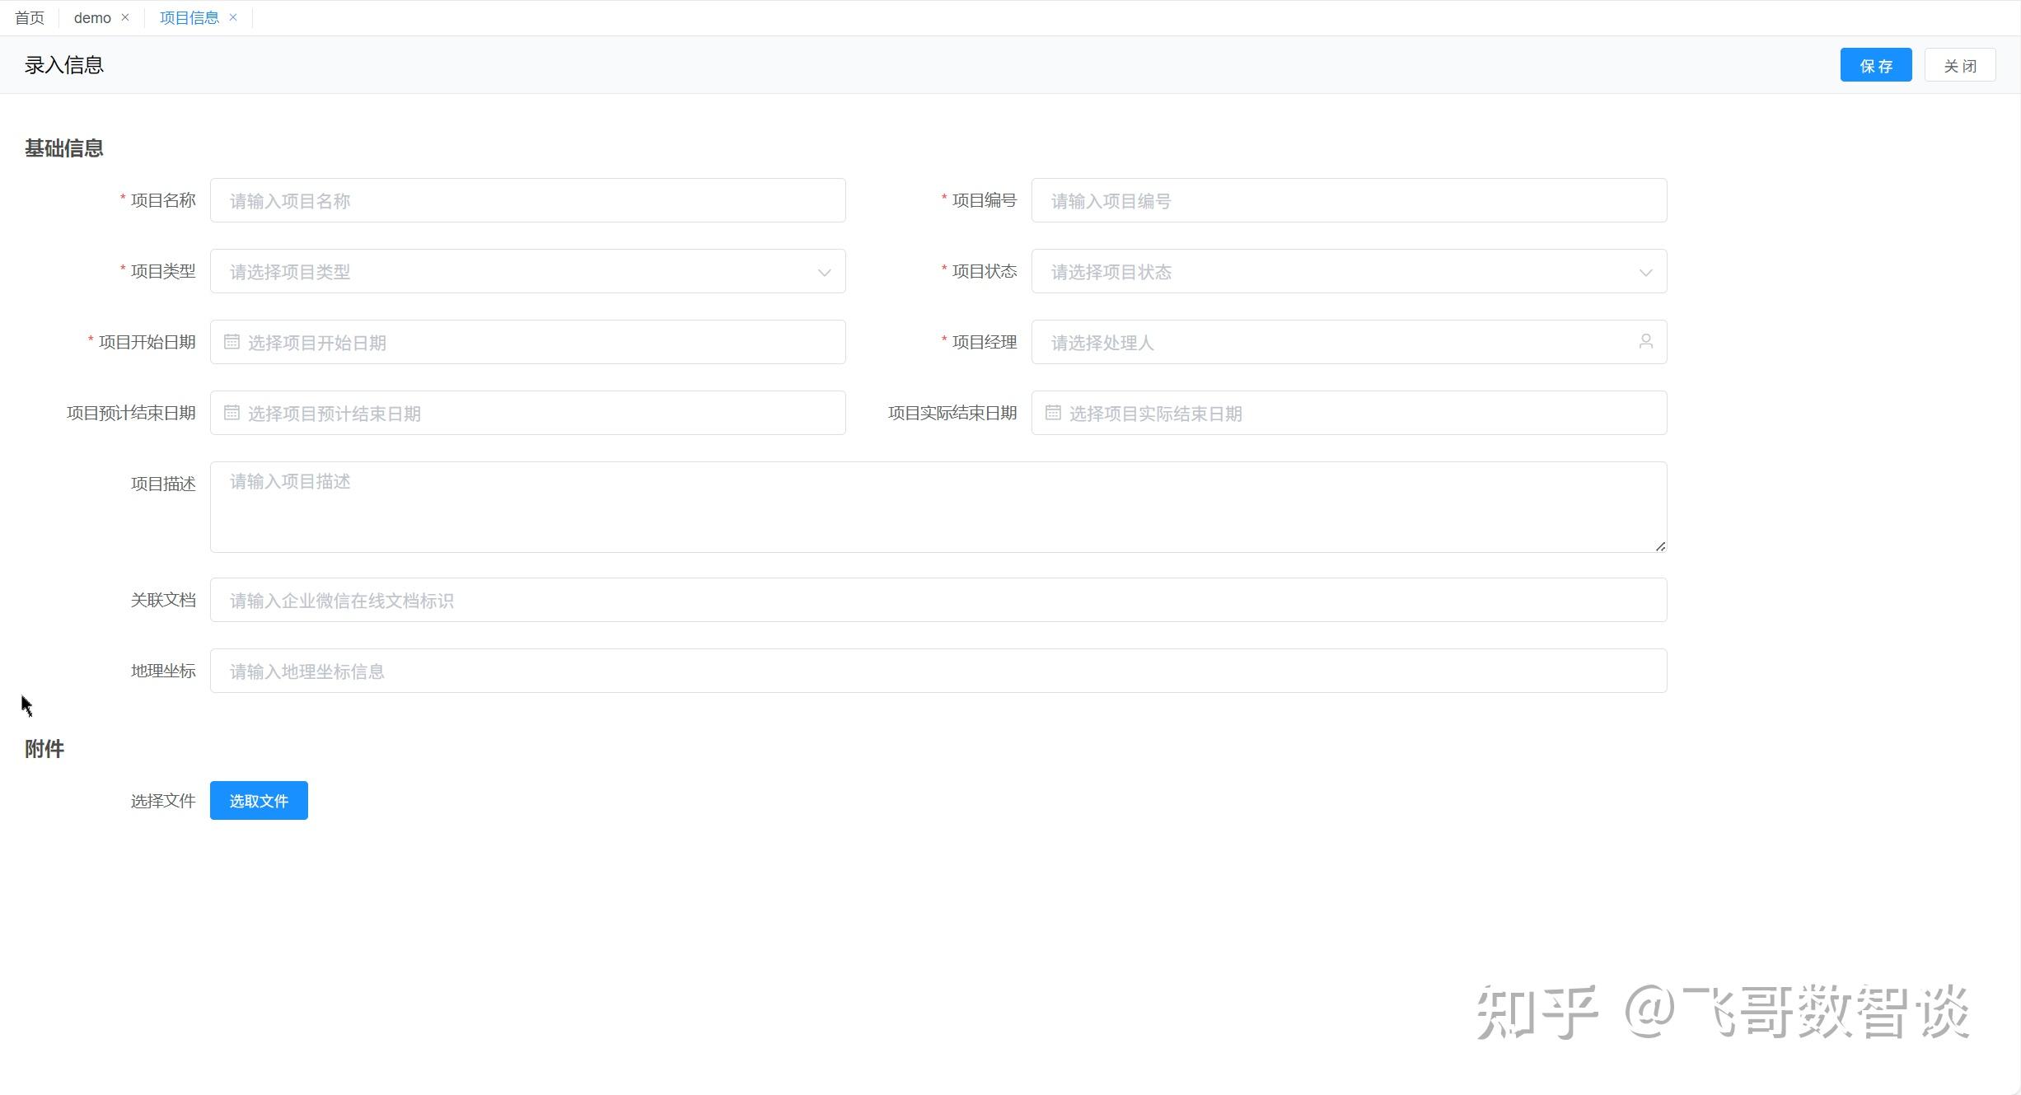Switch to the 首页 tab
The width and height of the screenshot is (2021, 1095).
click(30, 18)
